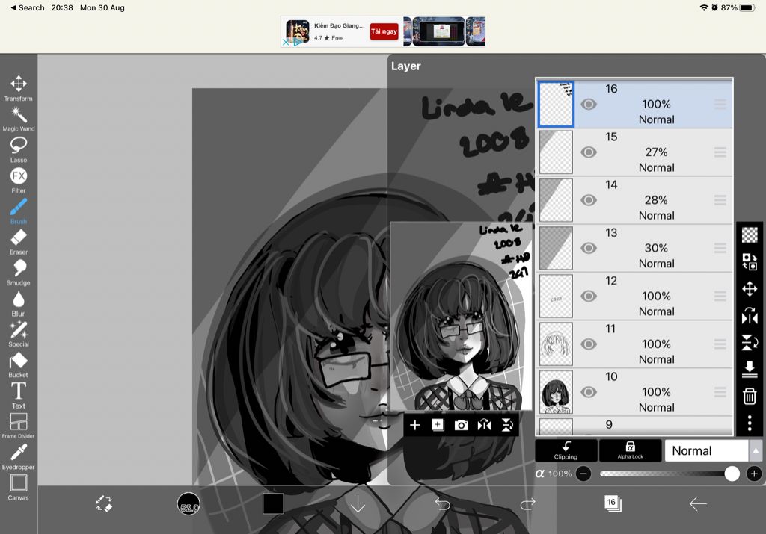766x534 pixels.
Task: Select layer 15 thumbnail
Action: [556, 152]
